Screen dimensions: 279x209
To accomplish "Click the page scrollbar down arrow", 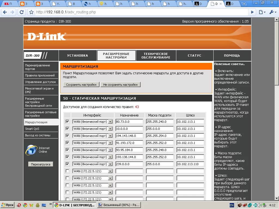I will (x=277, y=198).
